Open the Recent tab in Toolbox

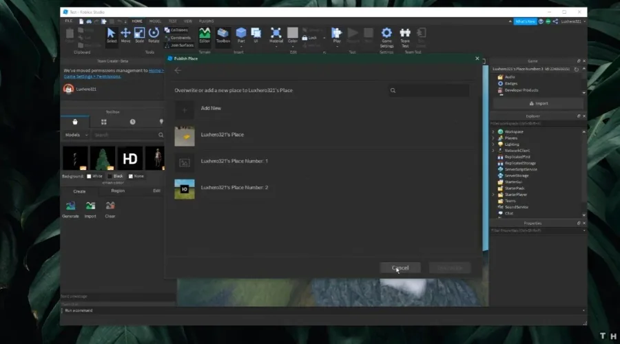tap(132, 122)
